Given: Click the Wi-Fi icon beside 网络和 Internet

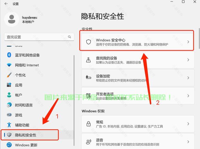Looking at the screenshot, I should [9, 65].
